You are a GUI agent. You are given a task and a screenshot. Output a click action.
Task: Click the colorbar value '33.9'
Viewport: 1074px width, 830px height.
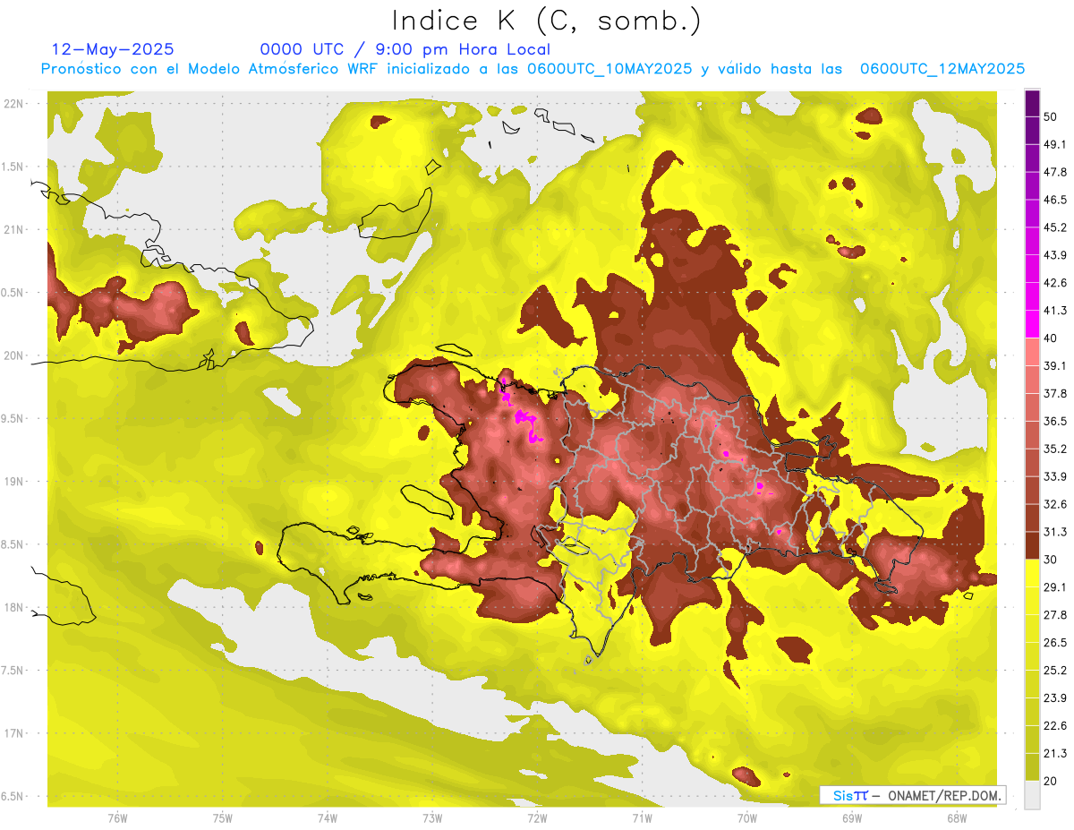point(1056,476)
